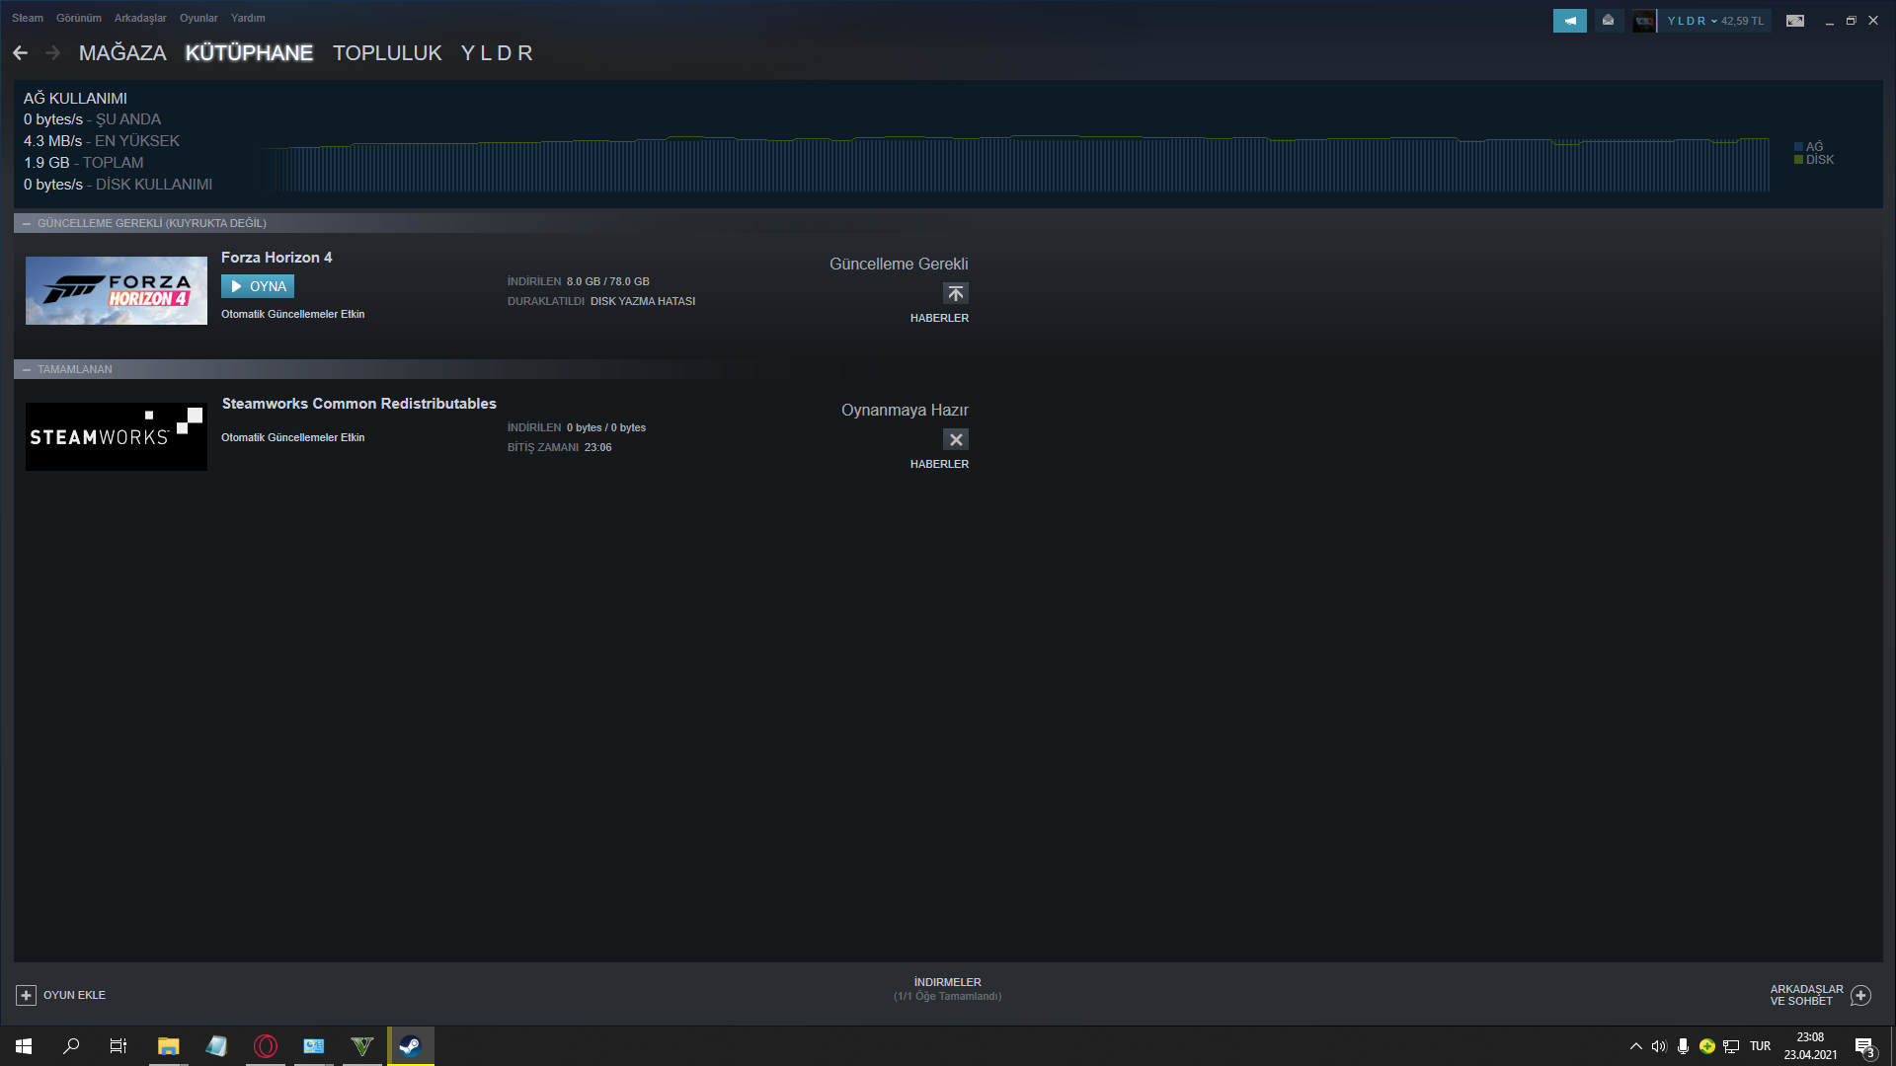
Task: Open the announcements megaphone icon
Action: [x=1569, y=21]
